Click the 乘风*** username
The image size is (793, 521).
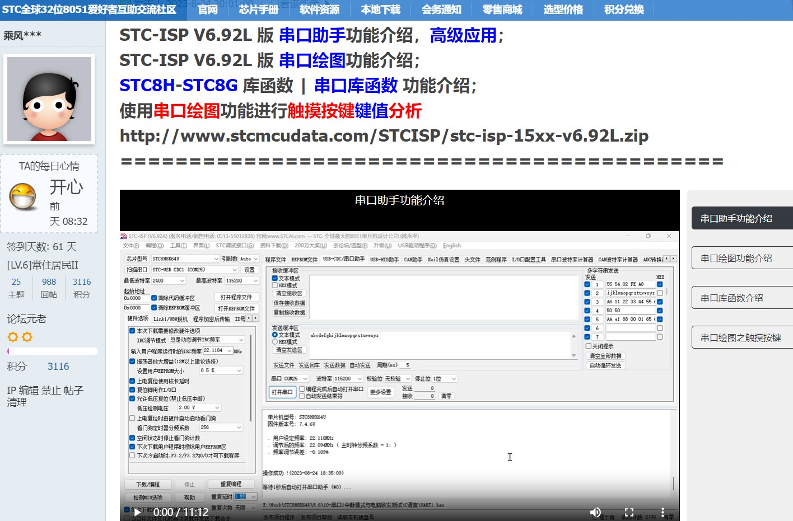[23, 35]
